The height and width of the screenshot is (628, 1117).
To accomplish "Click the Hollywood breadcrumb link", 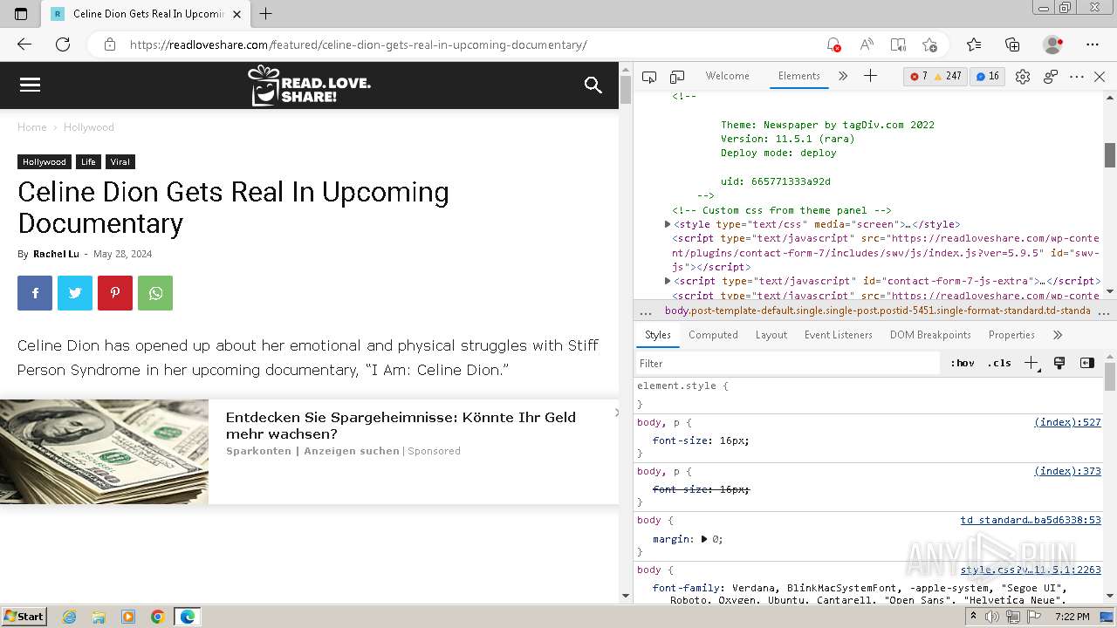I will click(89, 127).
